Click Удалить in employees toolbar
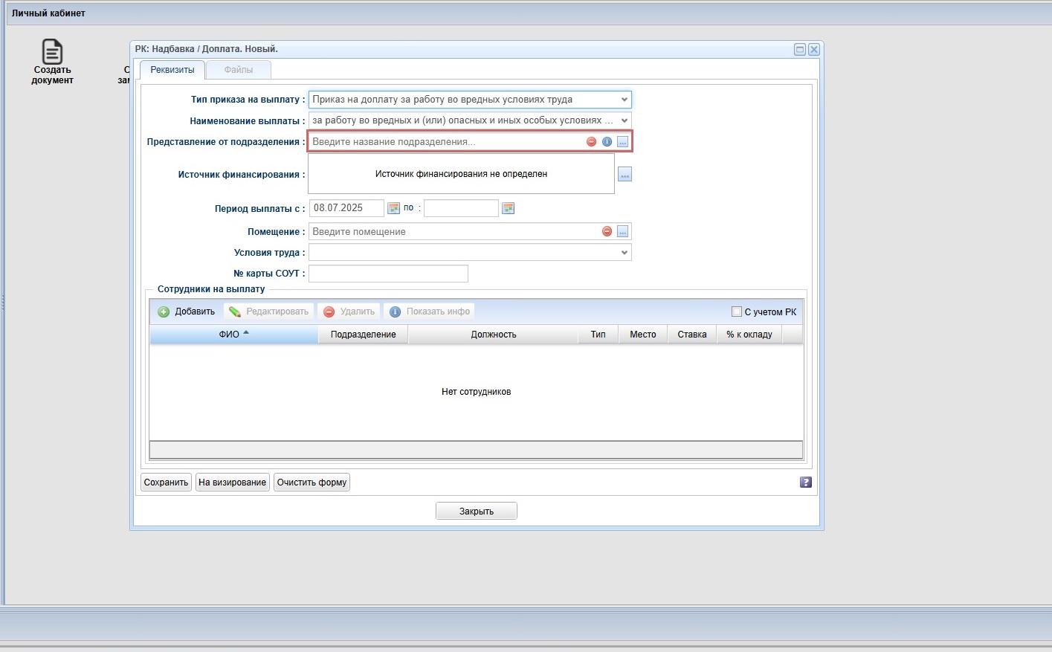The image size is (1052, 652). [x=349, y=312]
